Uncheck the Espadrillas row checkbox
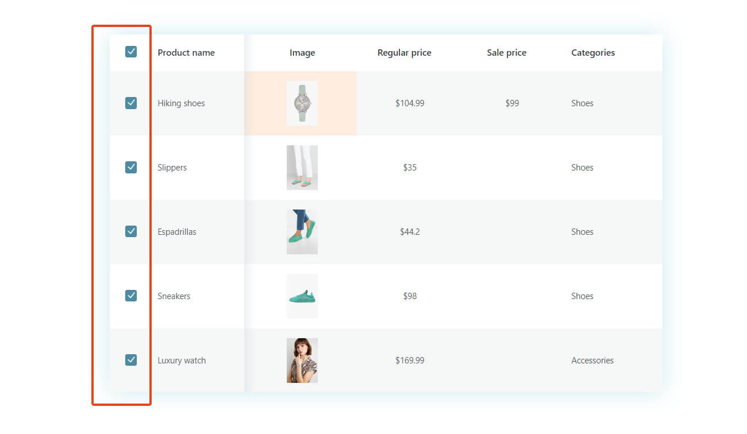 pos(131,231)
